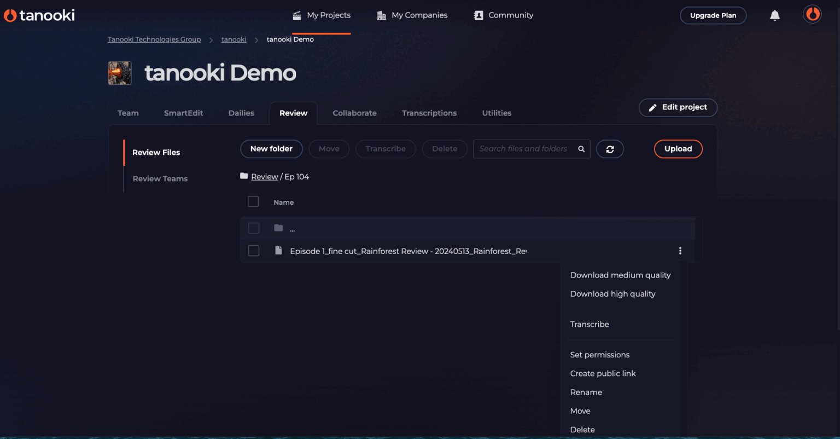Focus the Search files and folders field
The height and width of the screenshot is (439, 840).
click(x=523, y=149)
